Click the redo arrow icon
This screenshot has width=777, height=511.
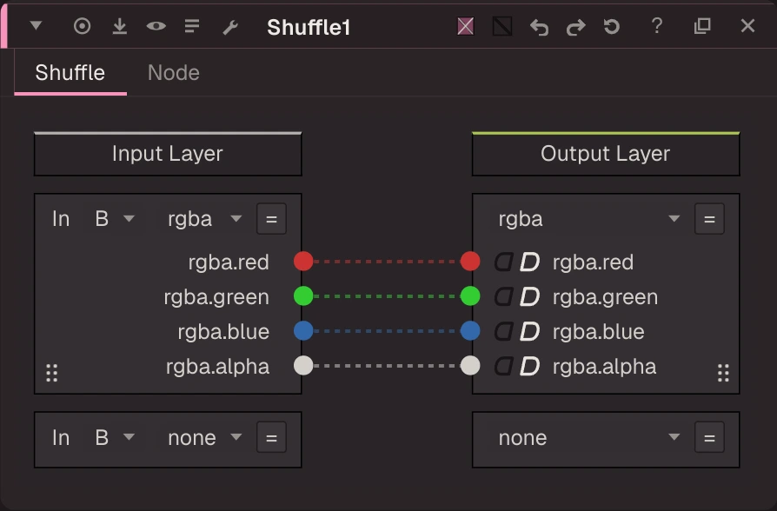pyautogui.click(x=575, y=27)
